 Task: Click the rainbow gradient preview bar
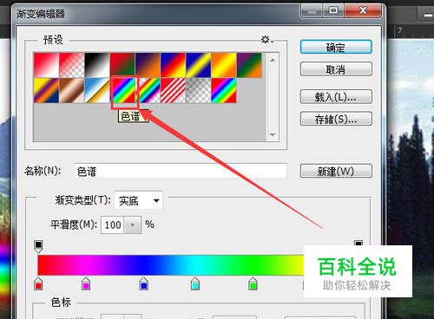[x=171, y=265]
